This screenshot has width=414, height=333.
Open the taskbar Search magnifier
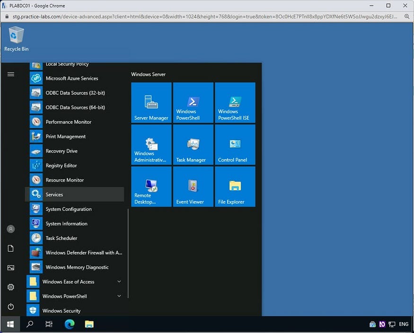coord(30,324)
